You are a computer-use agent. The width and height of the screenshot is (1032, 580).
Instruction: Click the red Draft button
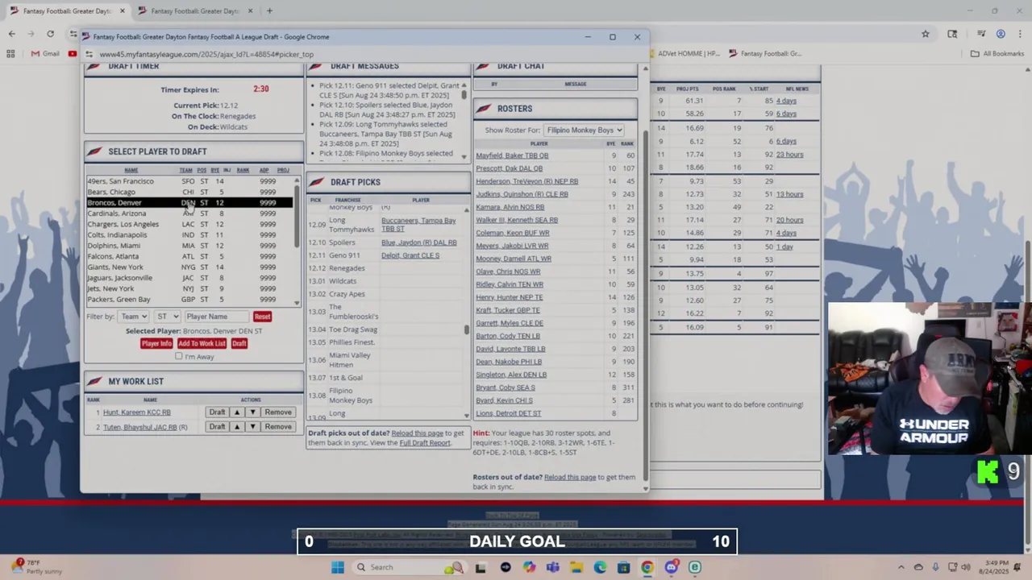point(239,343)
